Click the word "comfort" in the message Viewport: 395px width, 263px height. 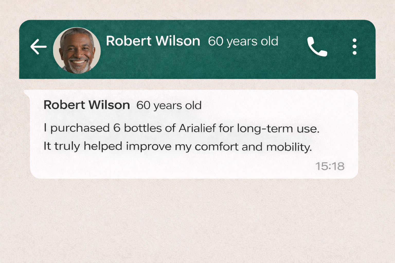pyautogui.click(x=217, y=147)
